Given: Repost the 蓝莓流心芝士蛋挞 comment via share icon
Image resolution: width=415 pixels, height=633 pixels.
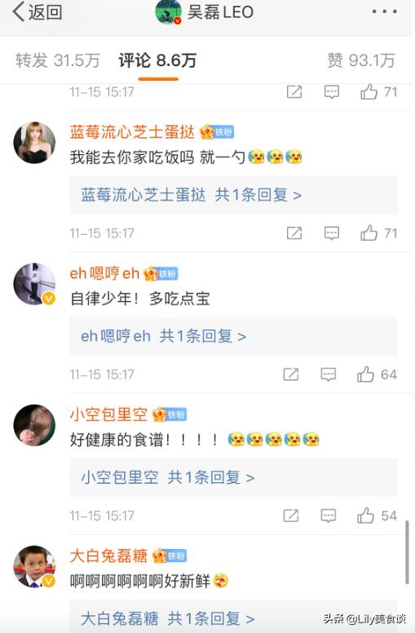Looking at the screenshot, I should 294,233.
